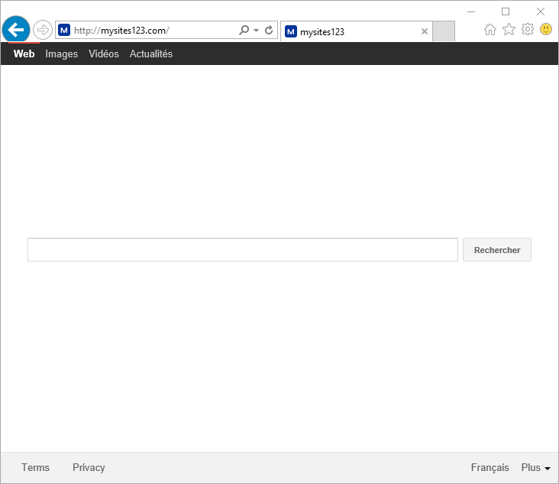The image size is (559, 484).
Task: Close the mysites123 tab
Action: click(x=425, y=31)
